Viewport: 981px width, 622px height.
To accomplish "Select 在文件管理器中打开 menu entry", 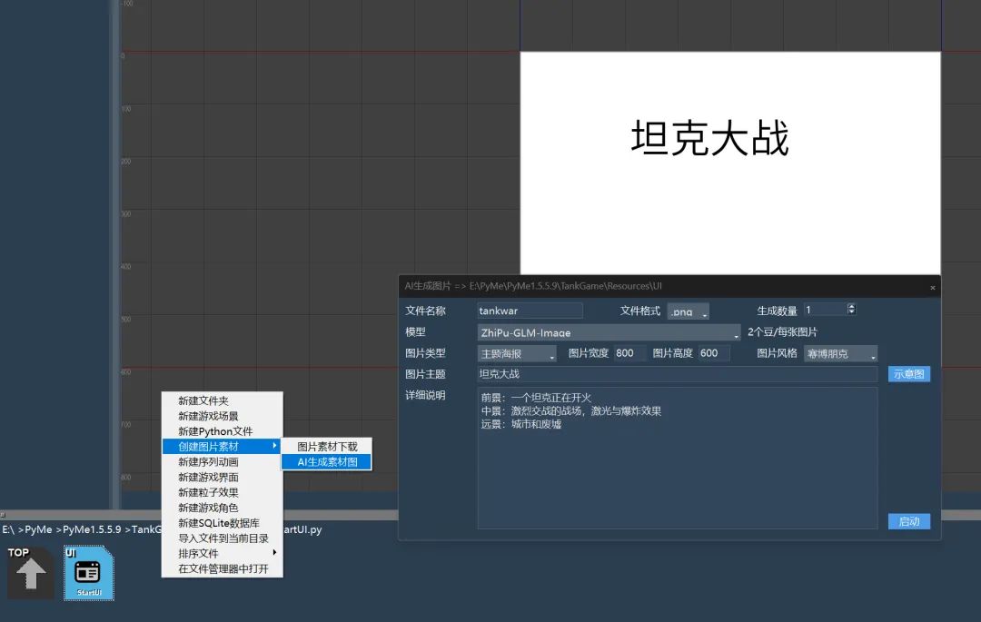I will [x=223, y=568].
